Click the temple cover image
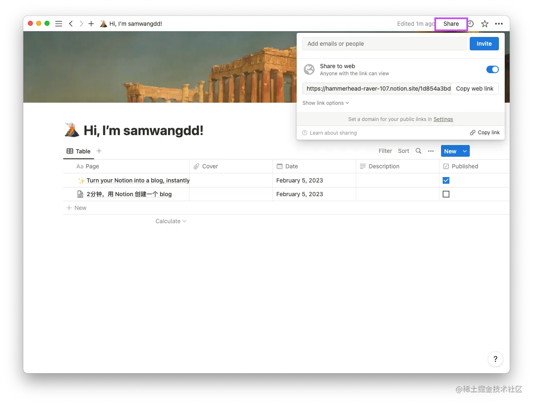Screen dimensions: 533x404 point(160,67)
